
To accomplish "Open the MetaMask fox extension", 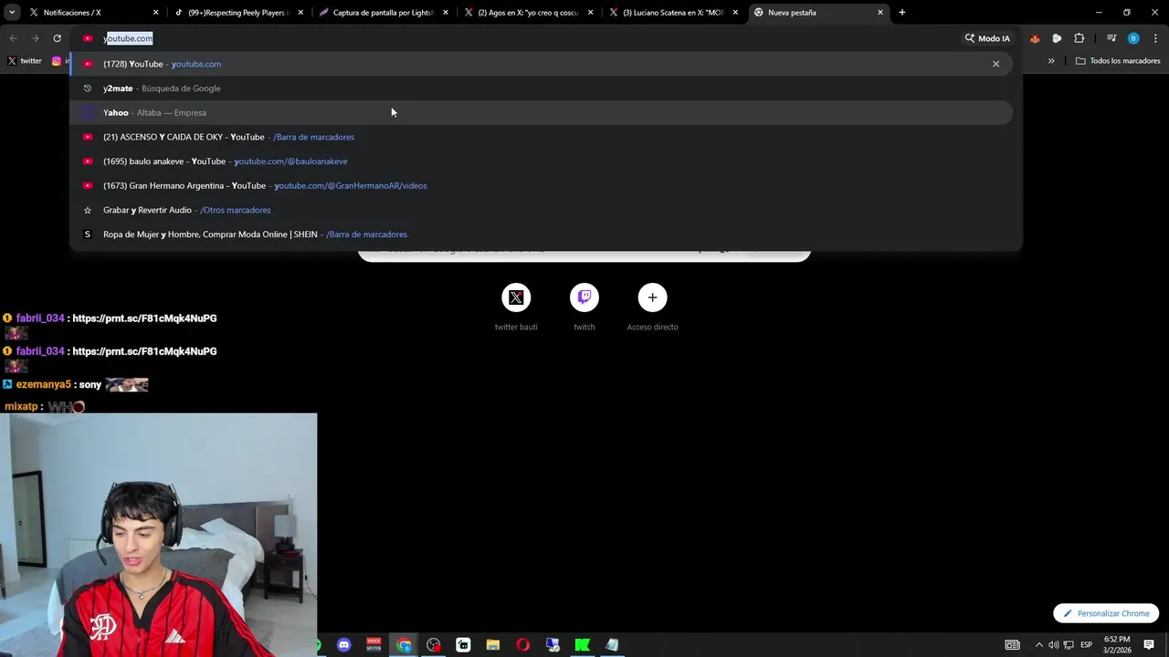I will click(1035, 38).
